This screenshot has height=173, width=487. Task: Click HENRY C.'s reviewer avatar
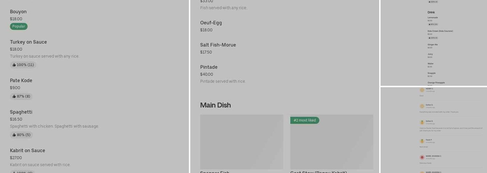pos(422,90)
